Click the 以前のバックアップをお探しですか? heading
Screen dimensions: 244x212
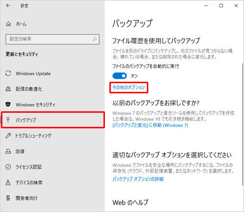point(156,103)
